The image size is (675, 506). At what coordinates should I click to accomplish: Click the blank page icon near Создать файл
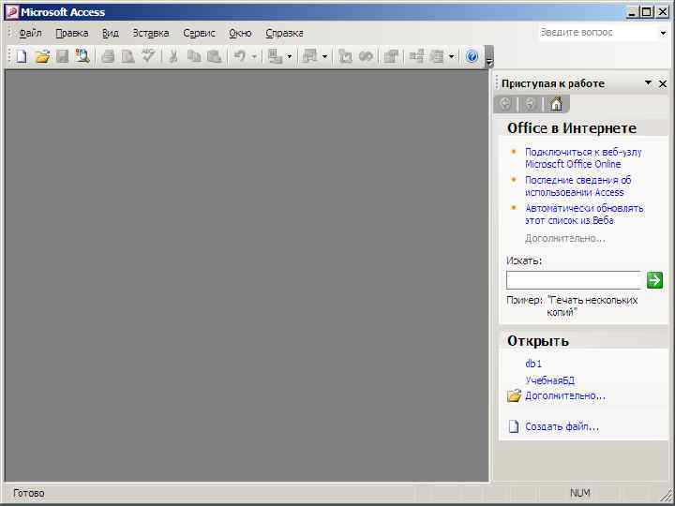(x=513, y=426)
